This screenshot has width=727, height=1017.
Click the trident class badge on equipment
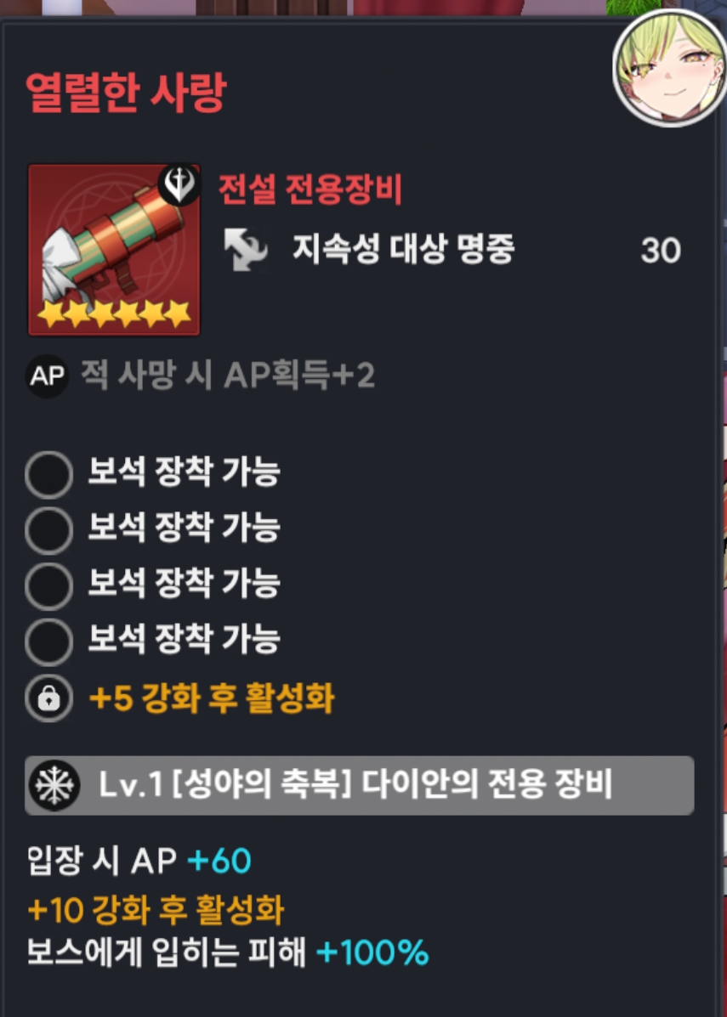coord(179,185)
